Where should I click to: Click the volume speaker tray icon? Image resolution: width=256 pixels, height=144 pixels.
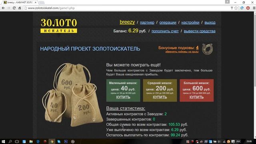point(219,142)
